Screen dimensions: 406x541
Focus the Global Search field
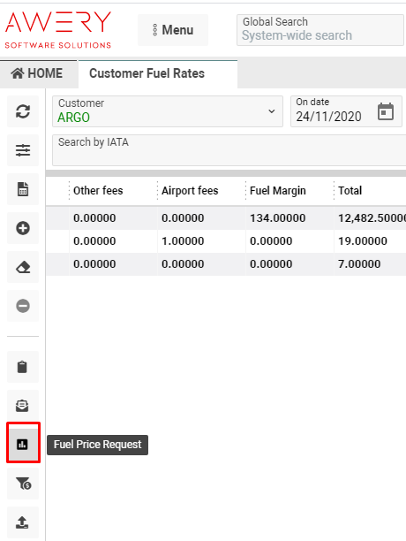320,30
